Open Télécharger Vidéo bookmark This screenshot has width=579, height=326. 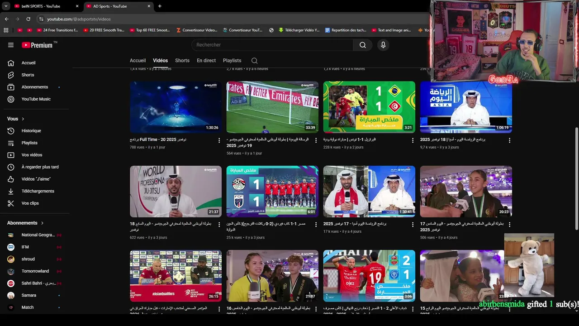[299, 30]
